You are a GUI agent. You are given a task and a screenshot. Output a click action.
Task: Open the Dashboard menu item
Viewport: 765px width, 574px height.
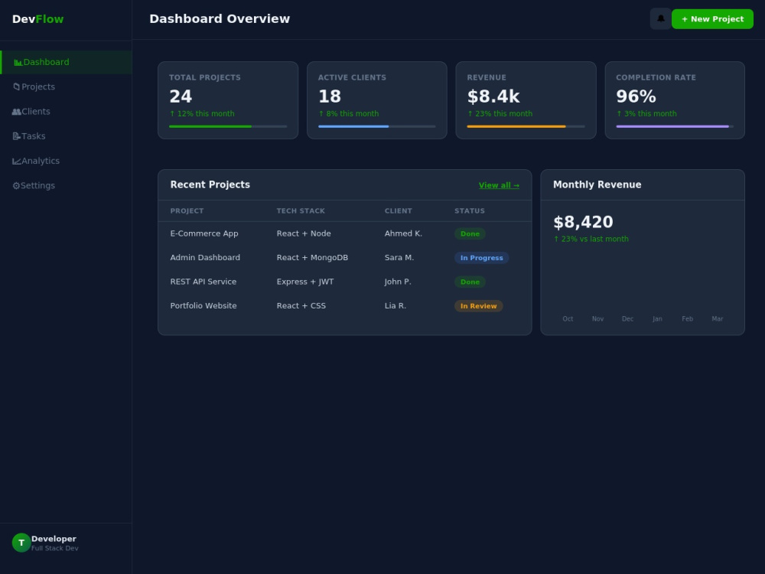(x=67, y=62)
